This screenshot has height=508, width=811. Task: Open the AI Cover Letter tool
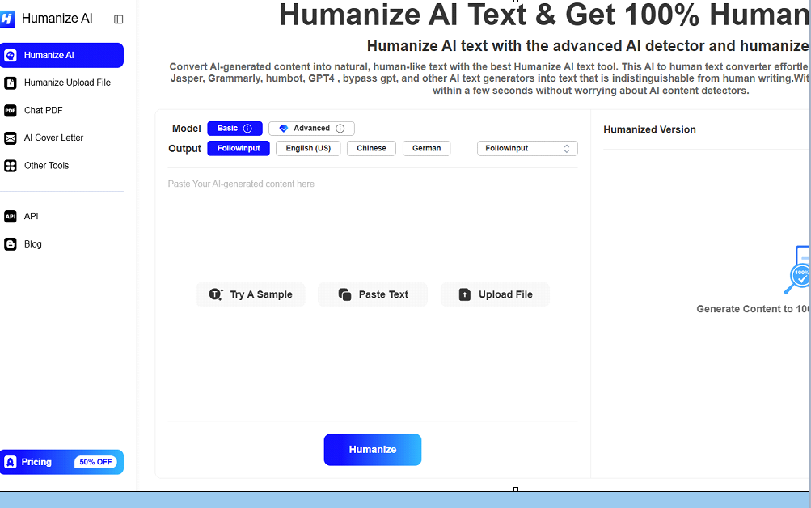pos(53,138)
